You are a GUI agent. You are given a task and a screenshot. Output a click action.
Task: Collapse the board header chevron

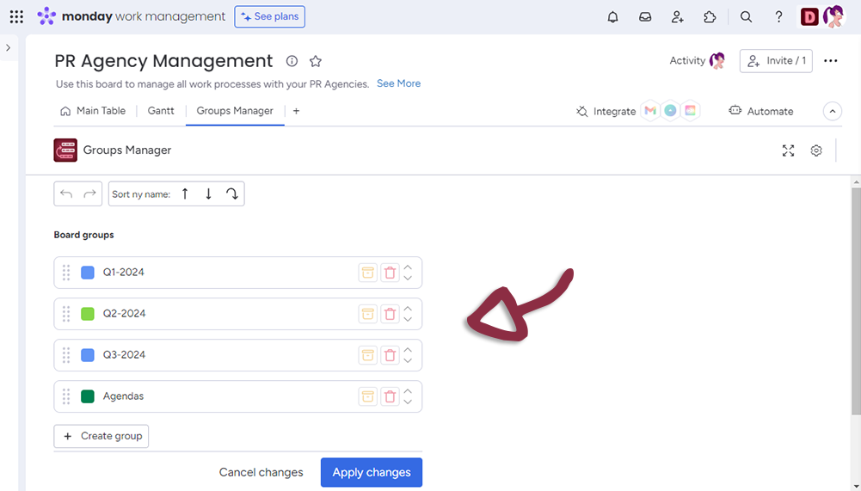click(832, 111)
